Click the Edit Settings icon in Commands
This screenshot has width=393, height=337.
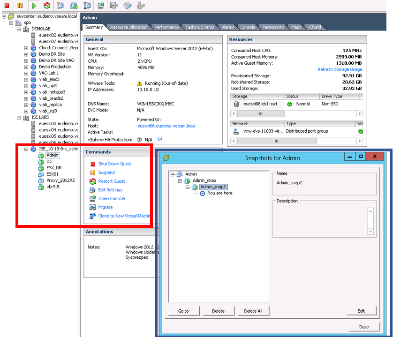pos(92,190)
